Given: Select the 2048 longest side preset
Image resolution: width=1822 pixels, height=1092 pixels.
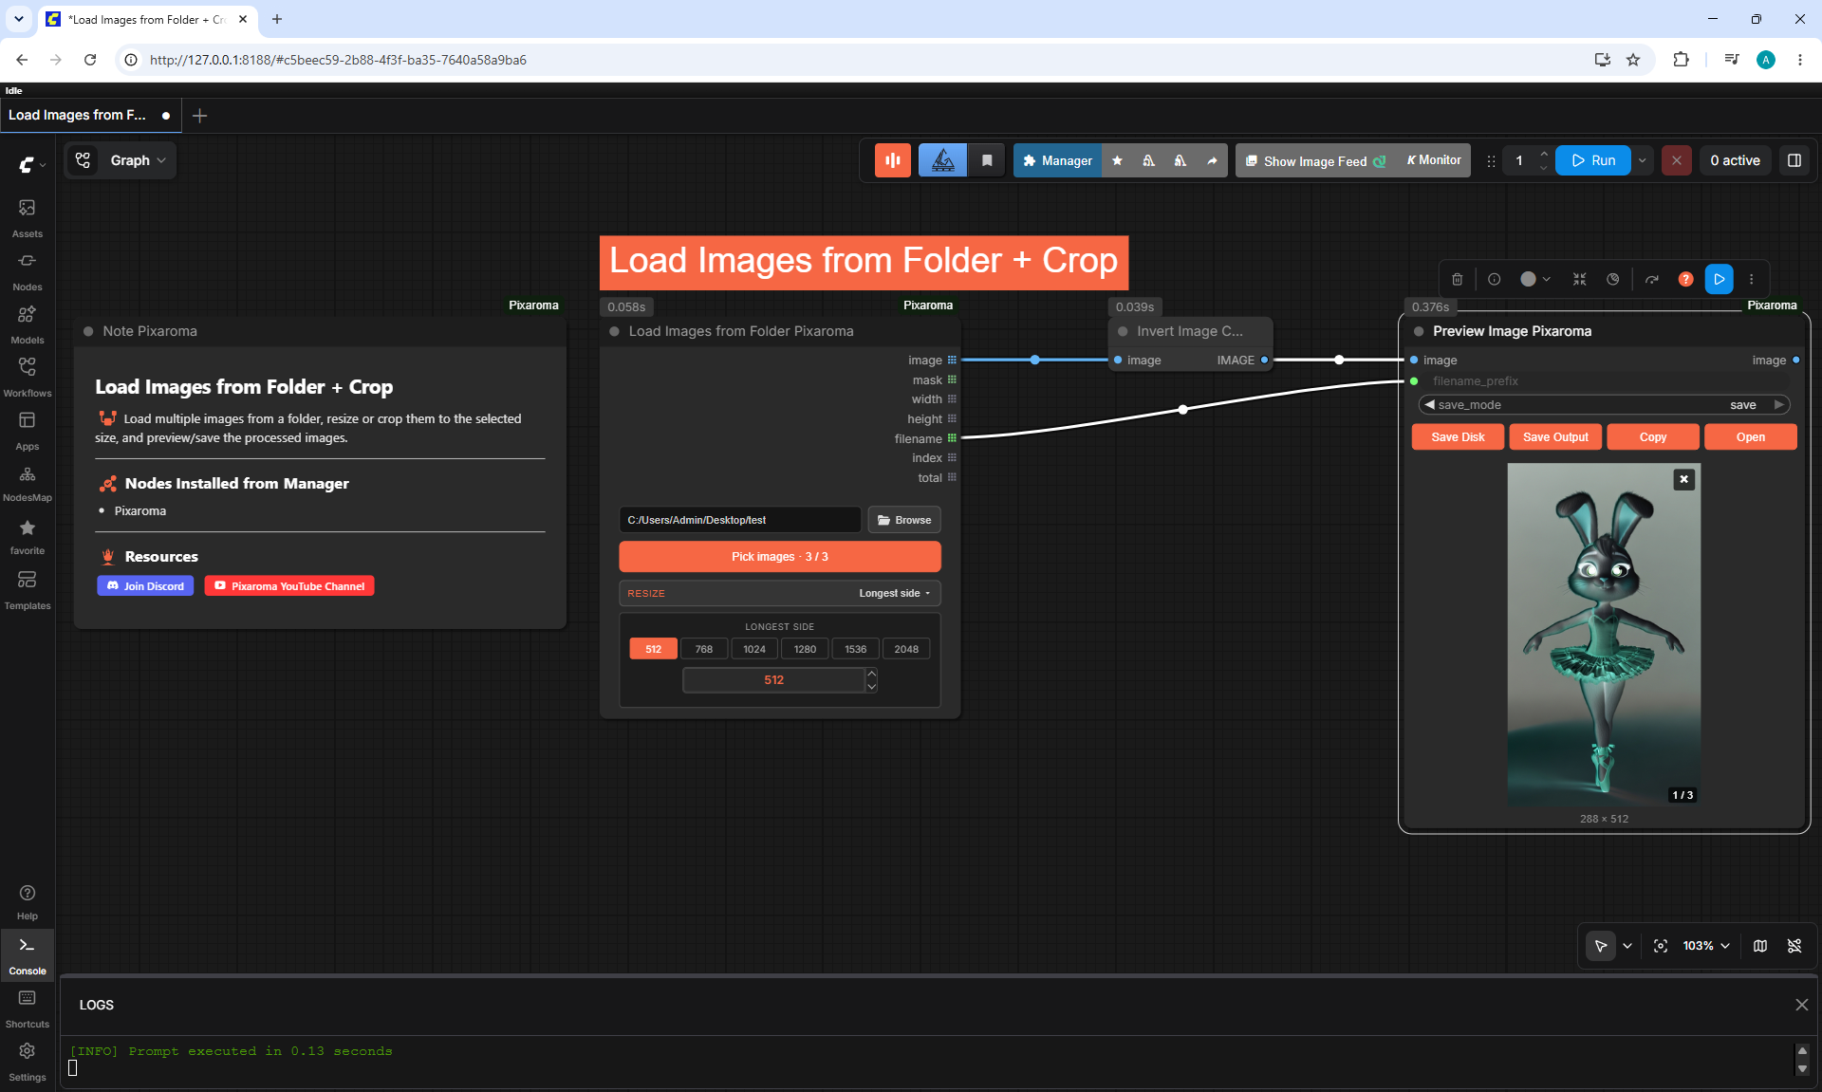Looking at the screenshot, I should pos(906,649).
